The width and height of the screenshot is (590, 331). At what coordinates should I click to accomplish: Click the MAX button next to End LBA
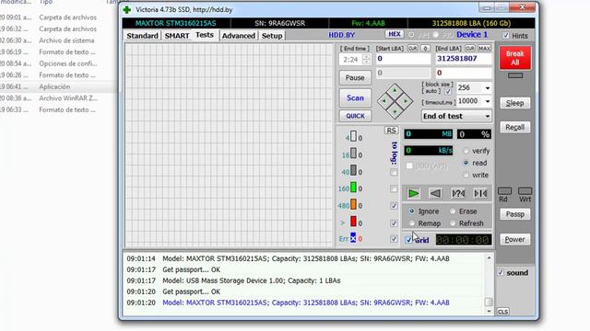[484, 49]
